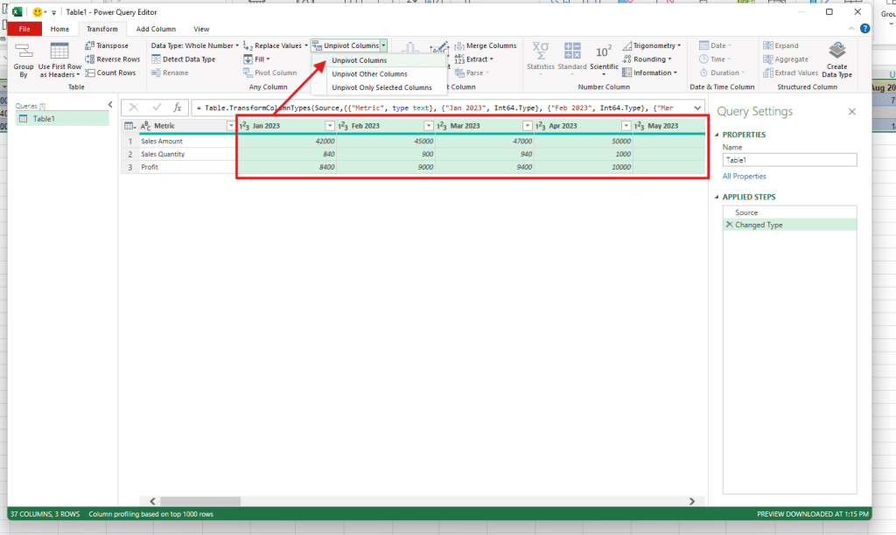The height and width of the screenshot is (535, 896).
Task: Delete the Changed Type applied step
Action: pos(729,225)
